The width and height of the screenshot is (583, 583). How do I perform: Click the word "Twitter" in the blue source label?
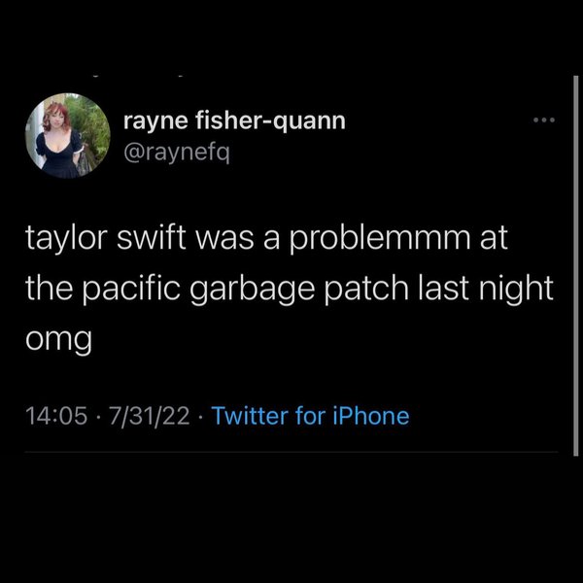click(250, 415)
